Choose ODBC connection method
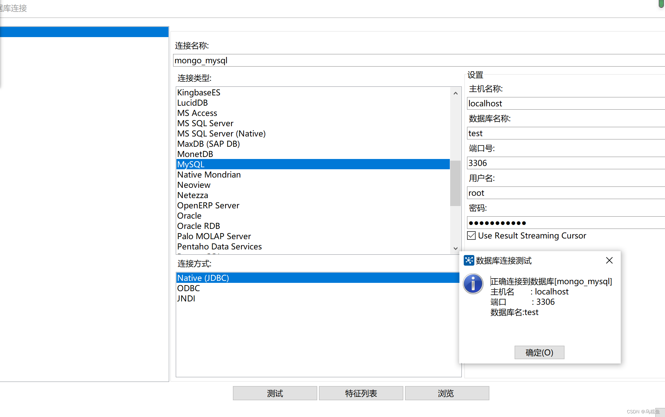This screenshot has width=665, height=417. click(189, 288)
